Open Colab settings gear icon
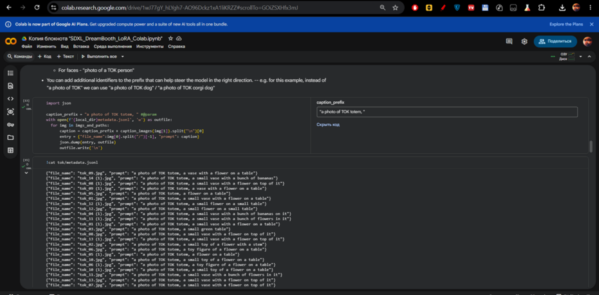The image size is (599, 295). [524, 41]
